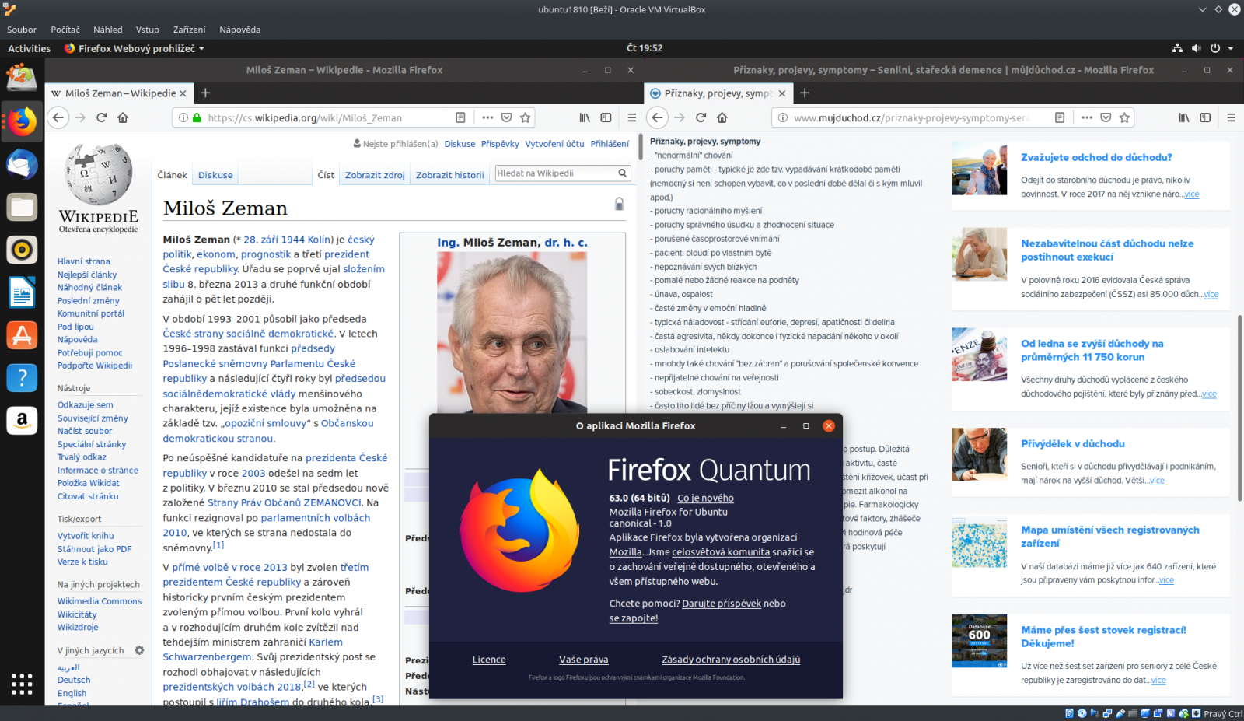The height and width of the screenshot is (721, 1244).
Task: Bookmark the Miloš Zeman page with star icon
Action: (x=526, y=117)
